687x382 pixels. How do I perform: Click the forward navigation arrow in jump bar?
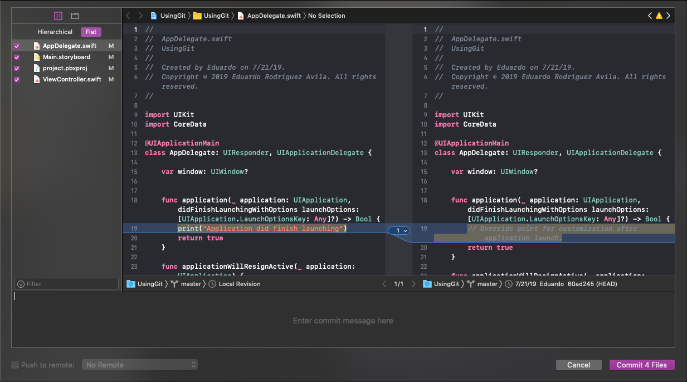click(x=140, y=16)
